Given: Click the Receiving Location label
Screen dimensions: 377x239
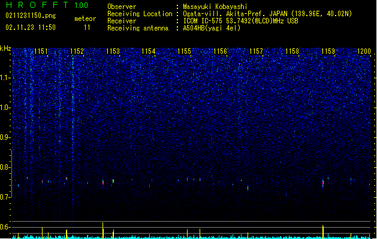Looking at the screenshot, I should 140,14.
